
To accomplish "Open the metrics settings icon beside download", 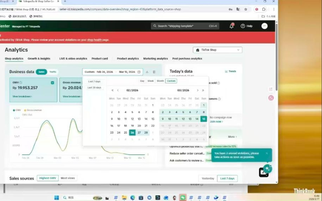I will [154, 72].
